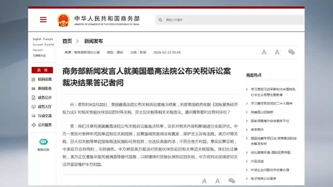Screen dimensions: 333x187
Task: Click the search magnifier icon
Action: 160,20
